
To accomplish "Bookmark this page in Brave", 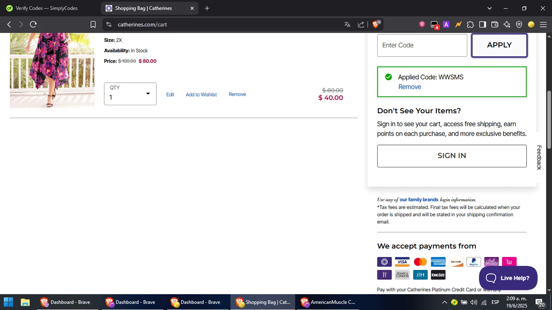I will point(93,24).
